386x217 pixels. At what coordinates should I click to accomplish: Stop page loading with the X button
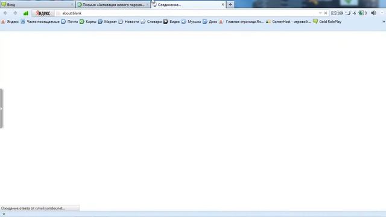(x=326, y=13)
